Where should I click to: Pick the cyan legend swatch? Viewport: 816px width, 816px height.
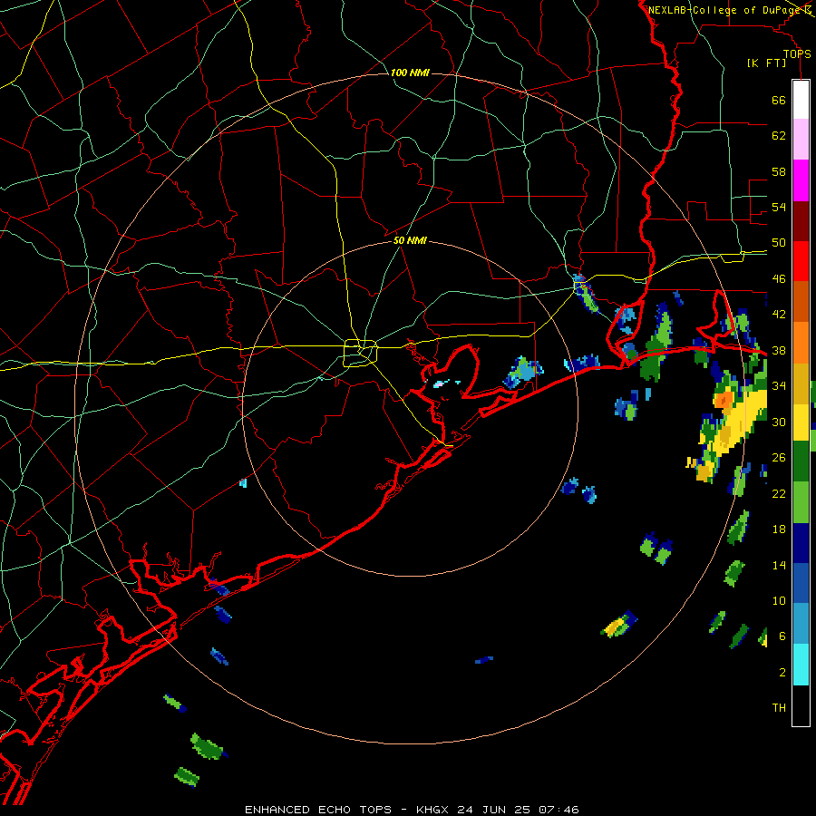coord(801,665)
